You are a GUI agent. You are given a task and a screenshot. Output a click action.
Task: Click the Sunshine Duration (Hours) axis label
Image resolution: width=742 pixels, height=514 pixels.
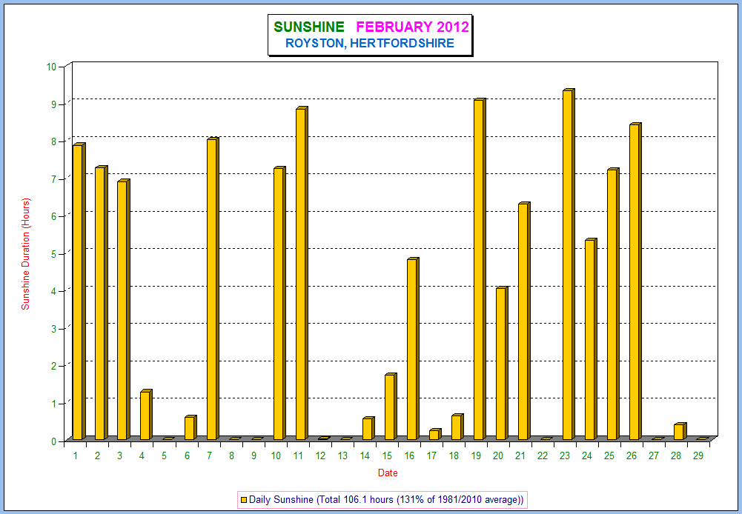pos(25,254)
